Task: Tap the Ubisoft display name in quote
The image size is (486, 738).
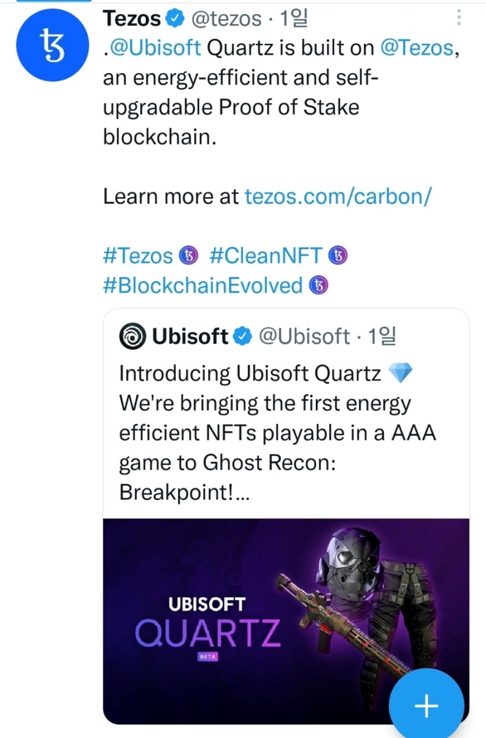Action: pos(190,336)
